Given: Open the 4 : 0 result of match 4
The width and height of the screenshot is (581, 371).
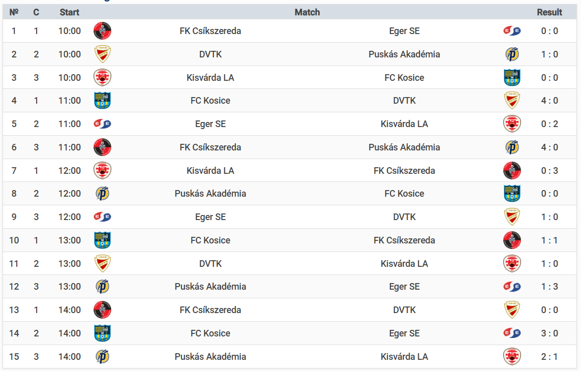Looking at the screenshot, I should tap(549, 101).
